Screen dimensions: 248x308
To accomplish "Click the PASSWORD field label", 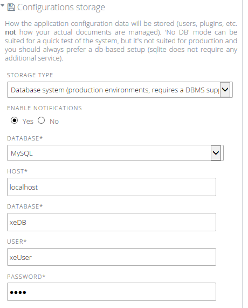I will (x=26, y=277).
